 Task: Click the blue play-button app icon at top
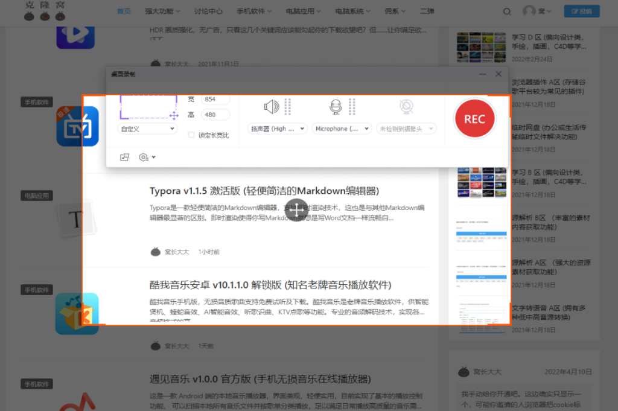coord(75,37)
